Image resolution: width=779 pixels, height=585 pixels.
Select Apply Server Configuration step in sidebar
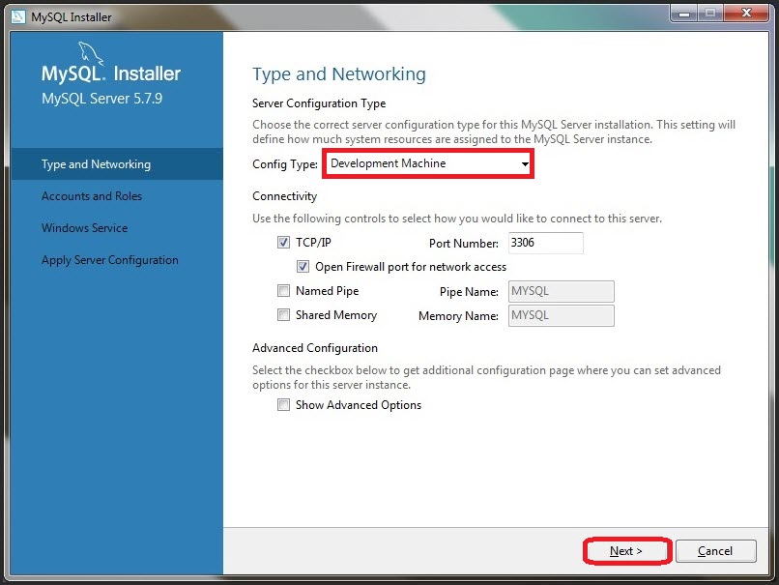[x=110, y=260]
